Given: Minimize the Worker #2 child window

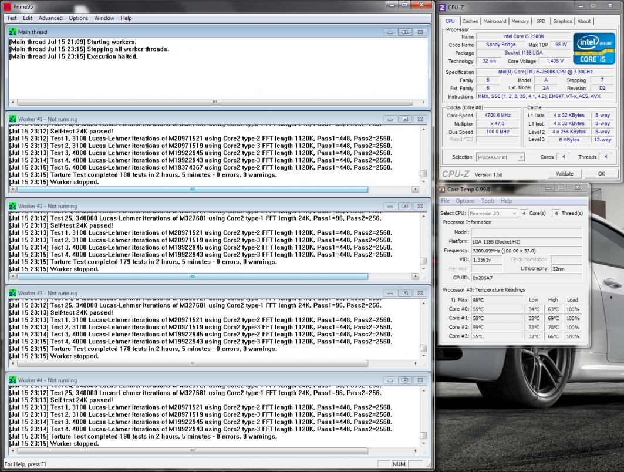Looking at the screenshot, I should [x=390, y=206].
